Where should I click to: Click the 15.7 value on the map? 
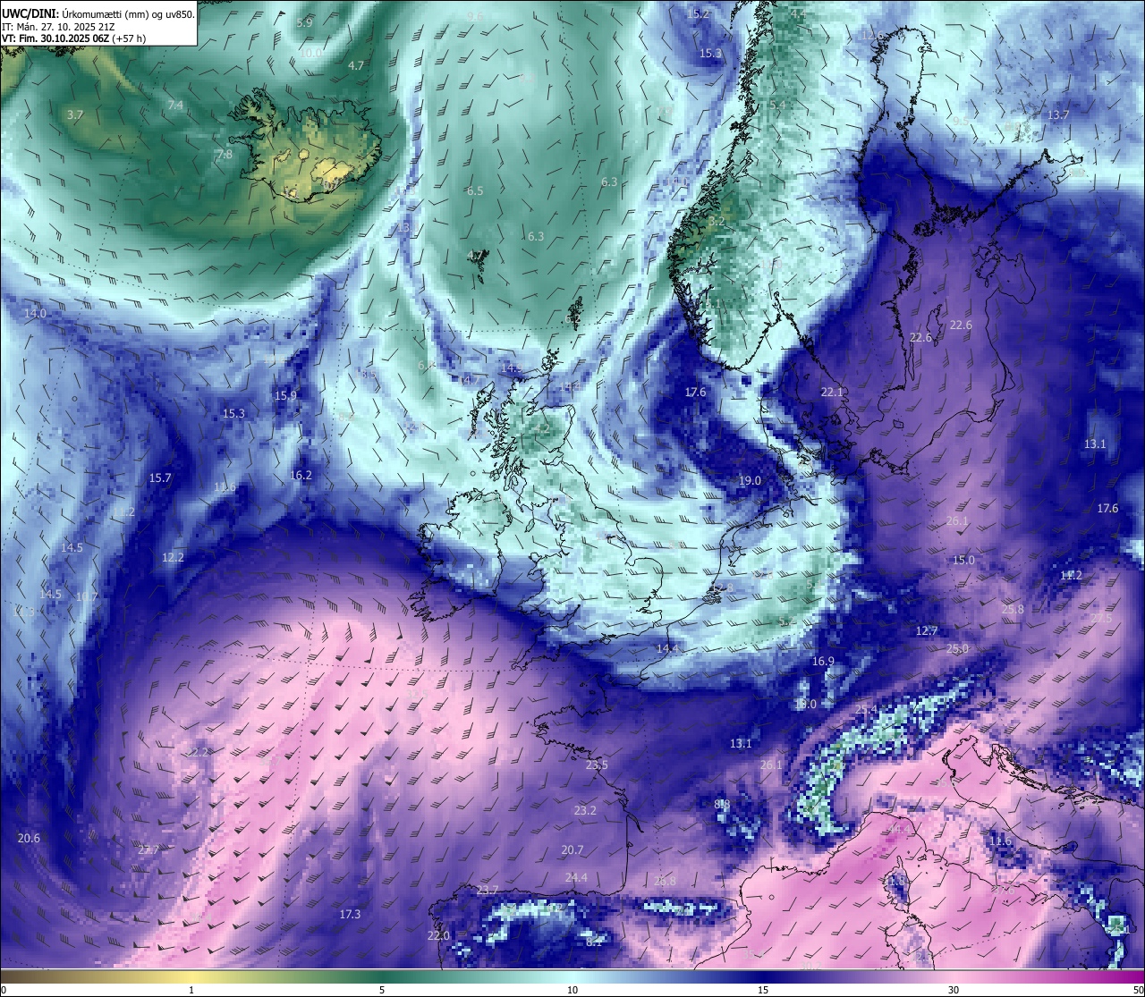160,477
